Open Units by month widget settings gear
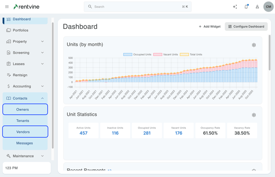 (254, 45)
